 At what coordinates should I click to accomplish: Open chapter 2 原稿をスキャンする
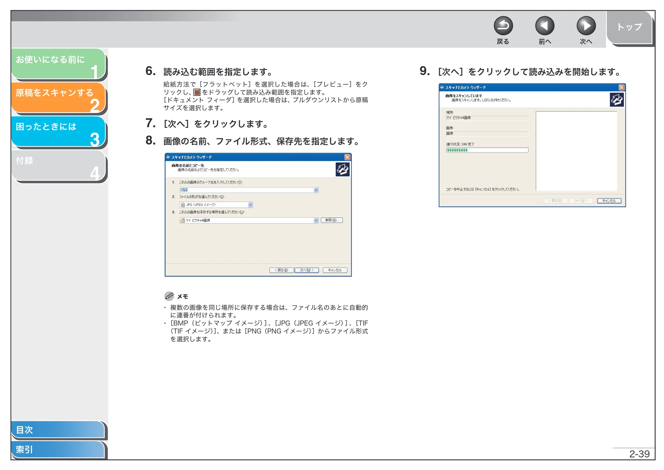58,98
